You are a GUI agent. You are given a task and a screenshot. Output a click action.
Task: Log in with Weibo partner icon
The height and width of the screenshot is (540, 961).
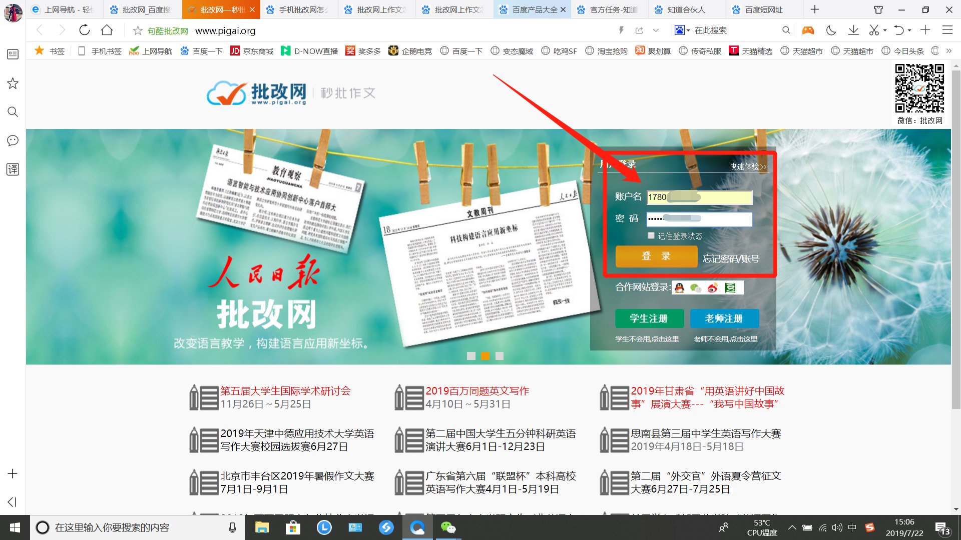tap(713, 287)
